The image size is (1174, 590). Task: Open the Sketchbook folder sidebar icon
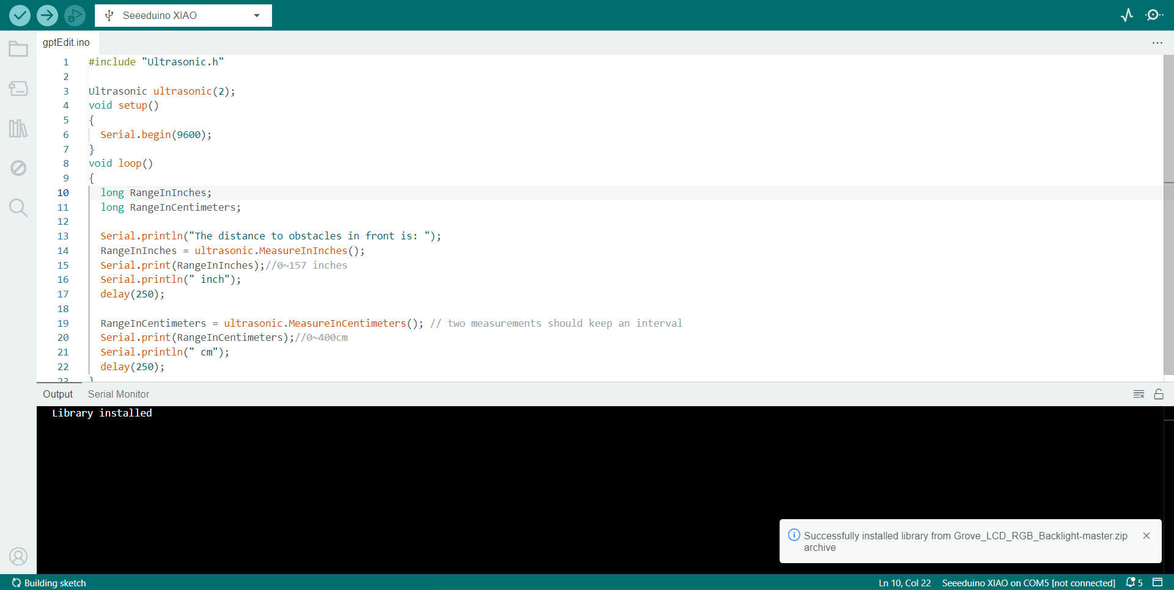[18, 49]
